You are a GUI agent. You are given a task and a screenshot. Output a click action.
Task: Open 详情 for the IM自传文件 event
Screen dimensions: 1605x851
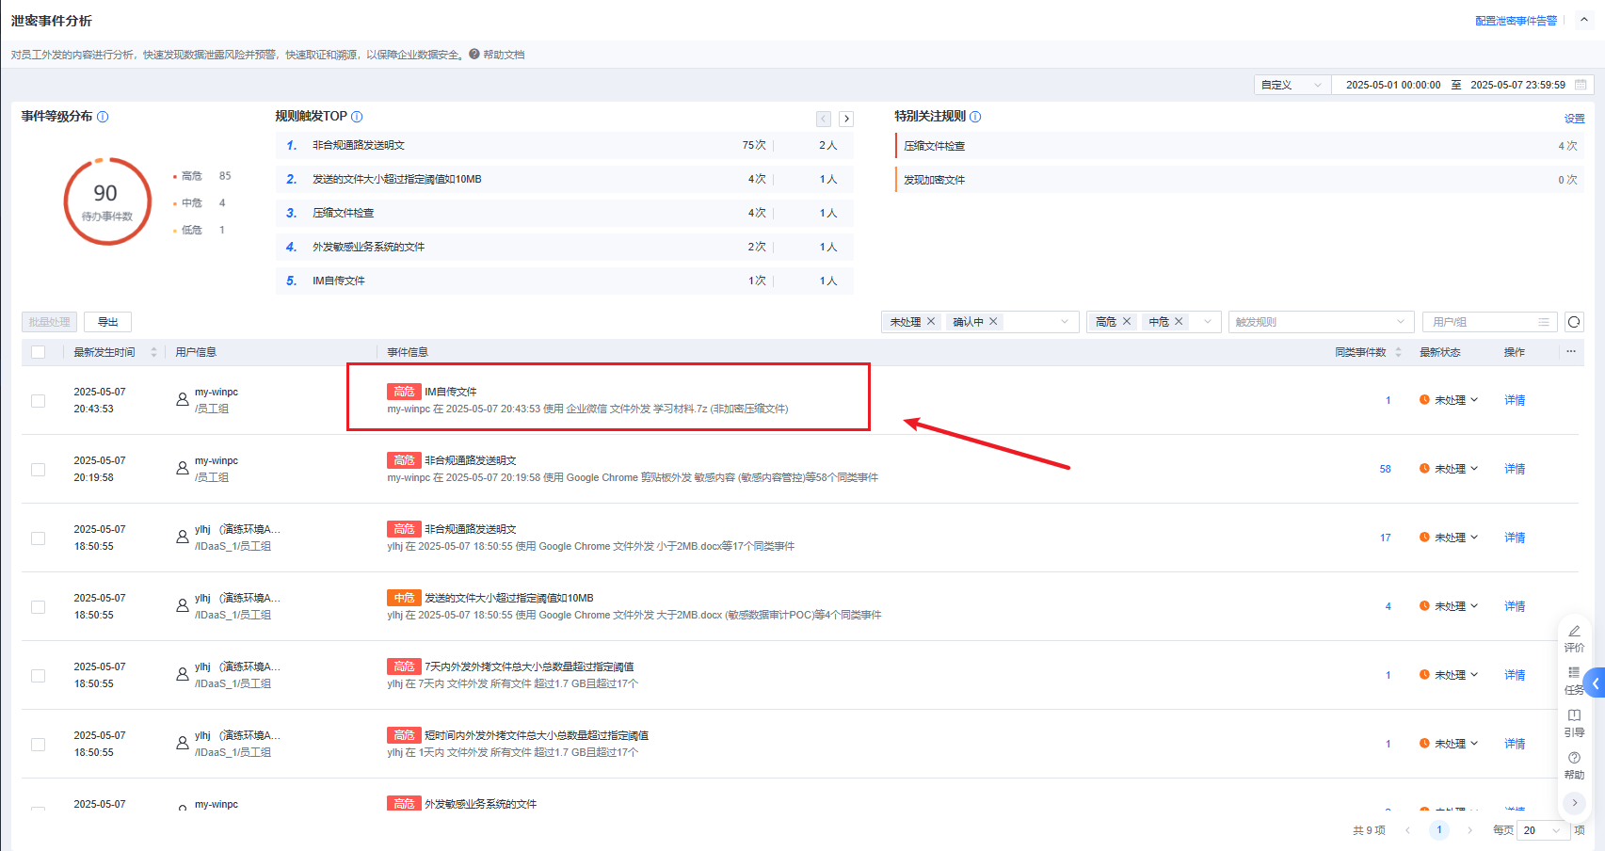[x=1514, y=400]
